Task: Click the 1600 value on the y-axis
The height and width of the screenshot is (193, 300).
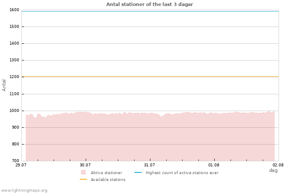Action: (x=14, y=10)
